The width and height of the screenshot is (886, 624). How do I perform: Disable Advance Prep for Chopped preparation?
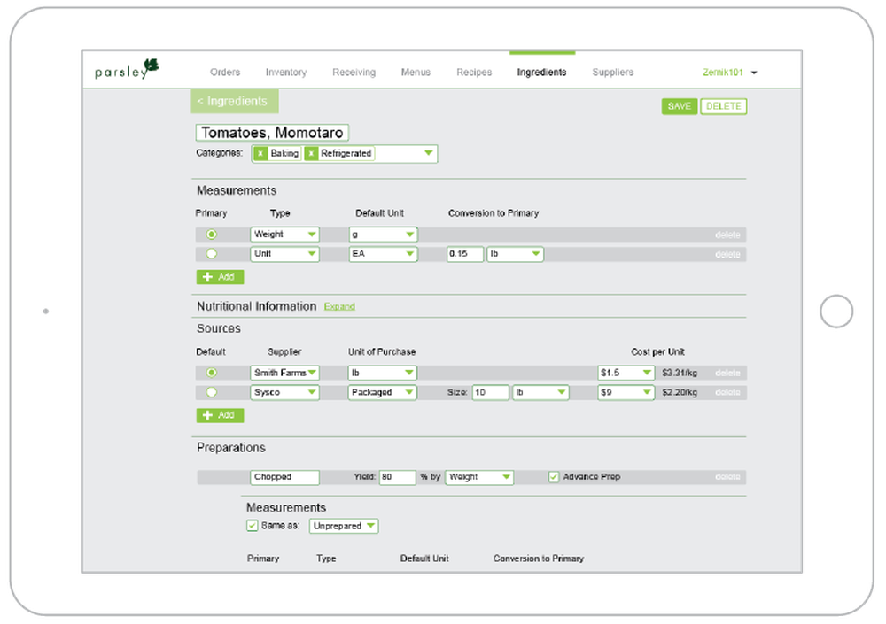(x=553, y=476)
